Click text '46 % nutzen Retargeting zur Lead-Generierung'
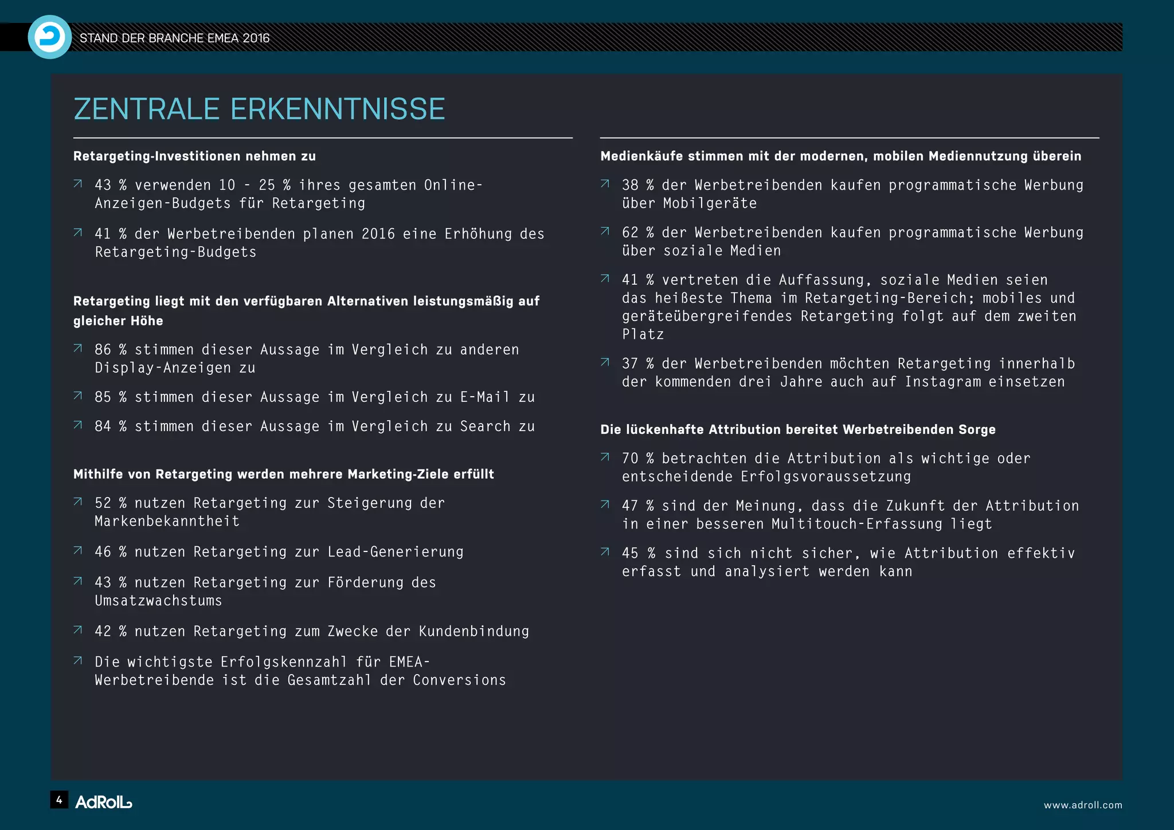Screen dimensions: 1174x830 279,551
